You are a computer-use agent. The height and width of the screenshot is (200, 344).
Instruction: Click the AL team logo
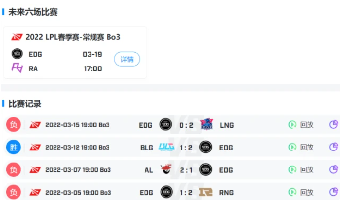[x=166, y=169]
